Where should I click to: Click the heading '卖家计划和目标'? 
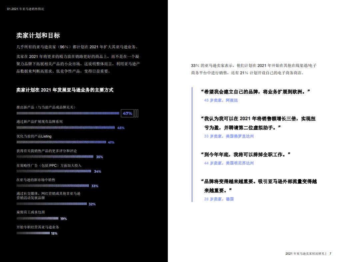point(38,35)
